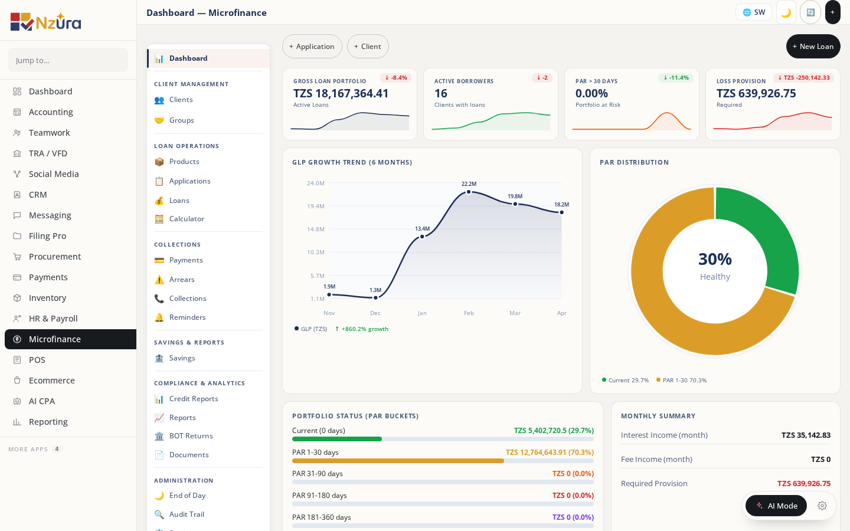Click Active Borrowers card
Image resolution: width=850 pixels, height=531 pixels.
[x=491, y=104]
